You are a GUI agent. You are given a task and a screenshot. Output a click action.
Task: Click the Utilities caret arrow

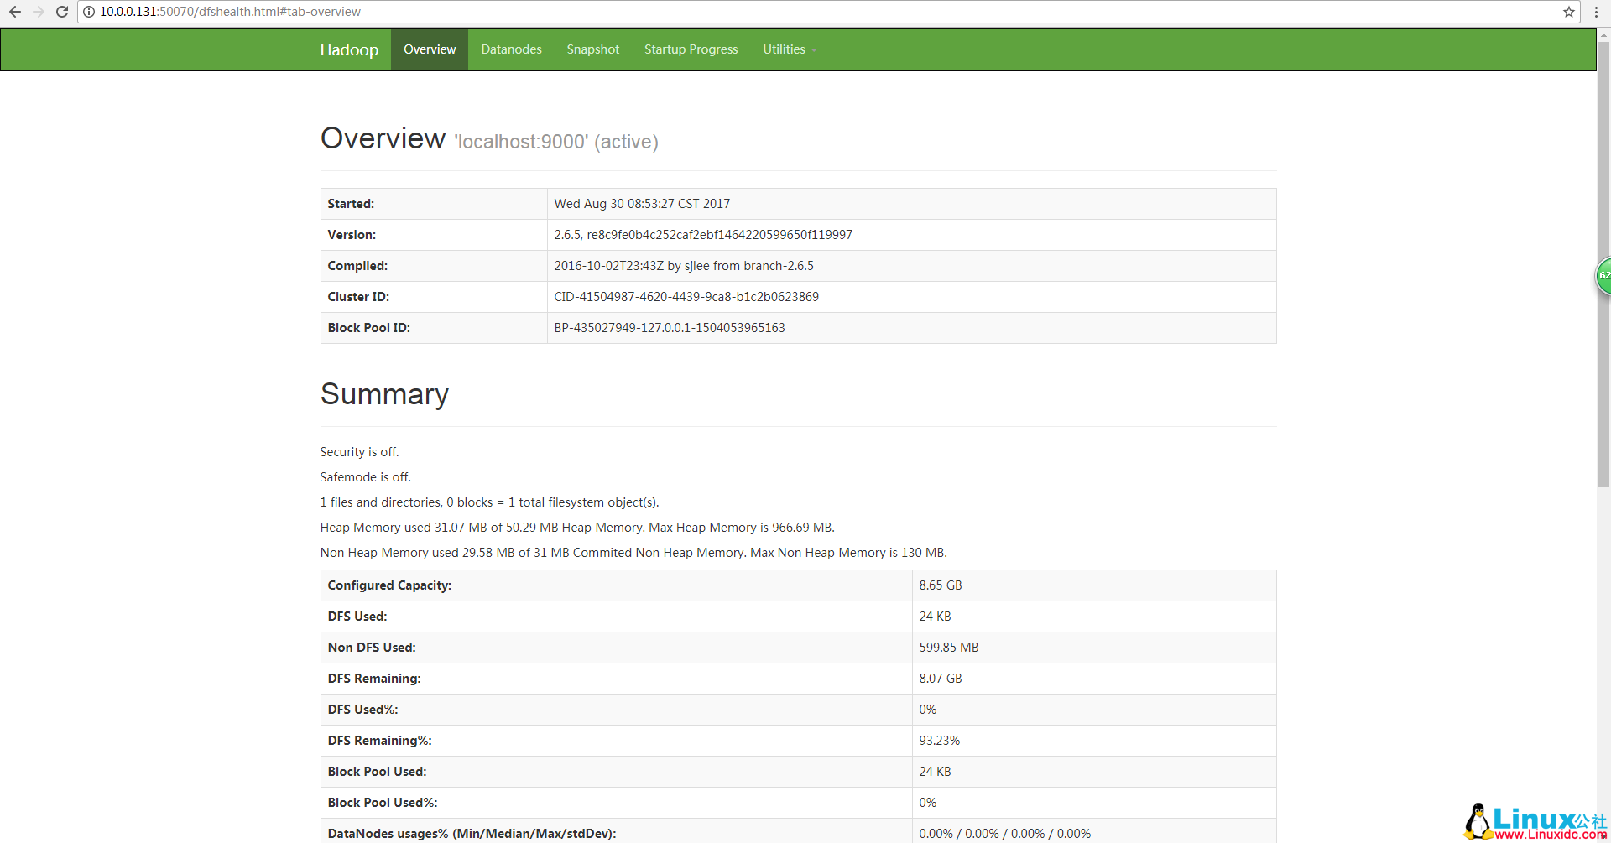click(x=813, y=50)
